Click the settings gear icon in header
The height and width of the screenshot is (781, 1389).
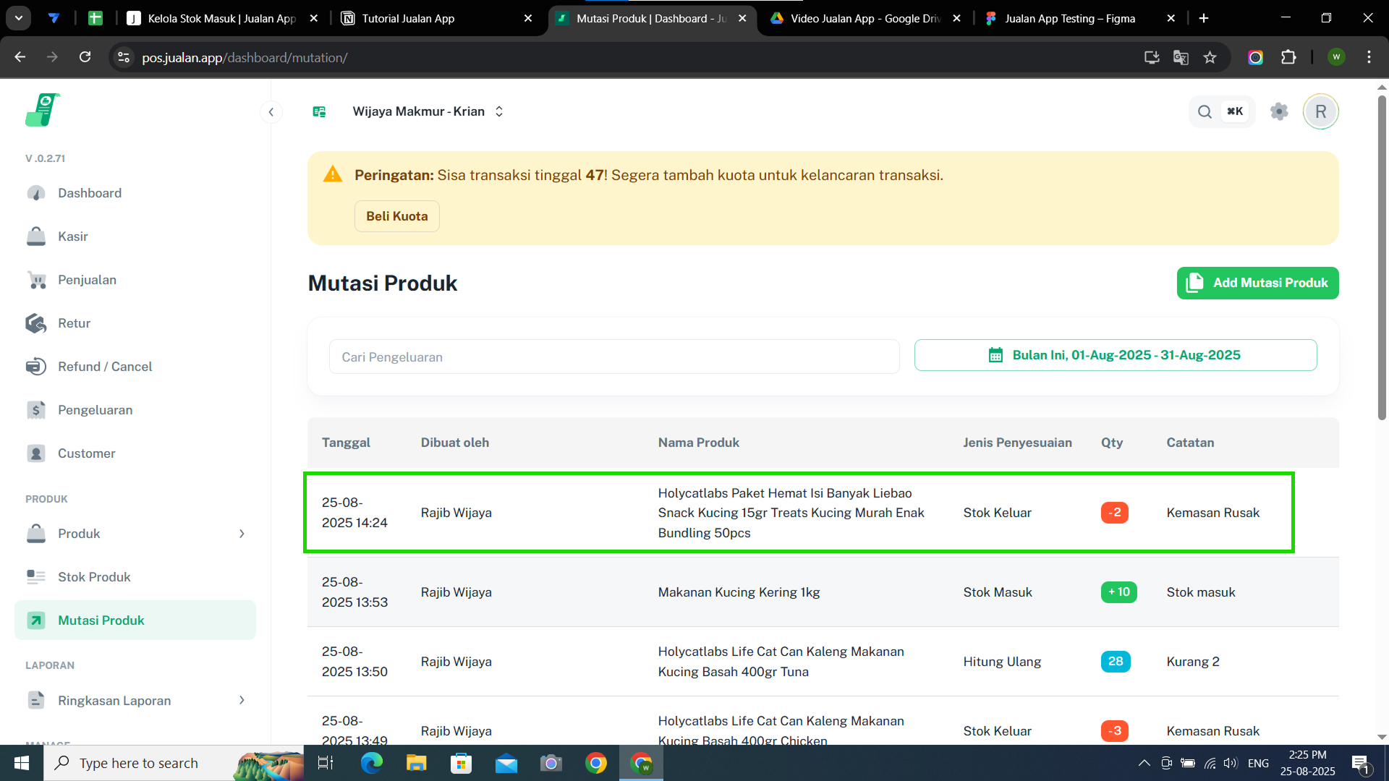1279,111
